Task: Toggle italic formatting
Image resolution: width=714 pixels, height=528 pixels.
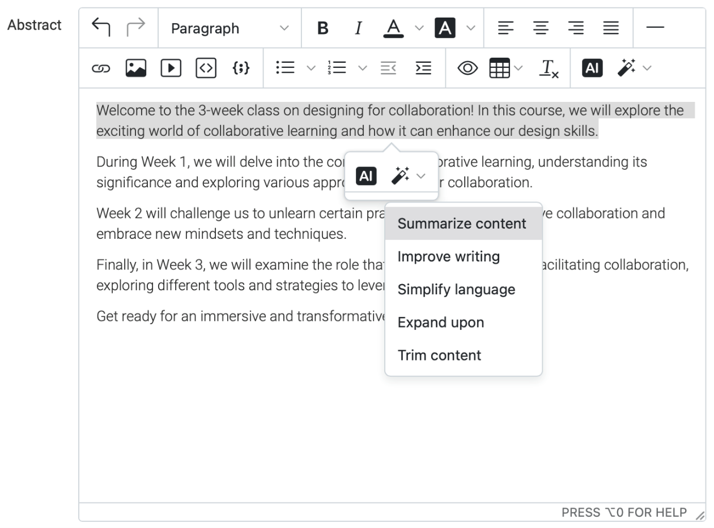Action: [x=358, y=28]
